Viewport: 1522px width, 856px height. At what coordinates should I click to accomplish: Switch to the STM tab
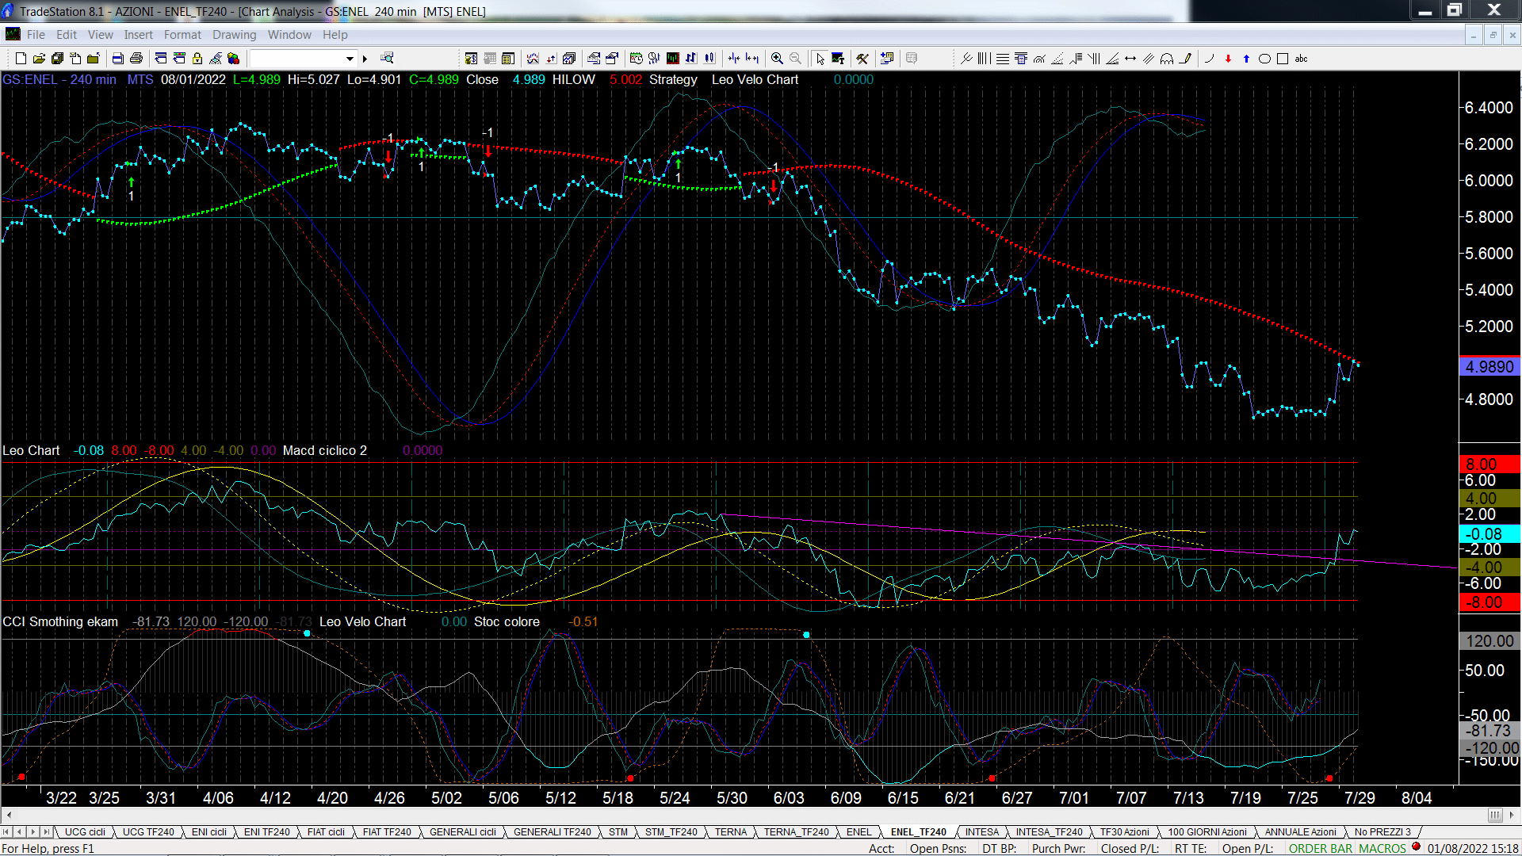click(618, 831)
